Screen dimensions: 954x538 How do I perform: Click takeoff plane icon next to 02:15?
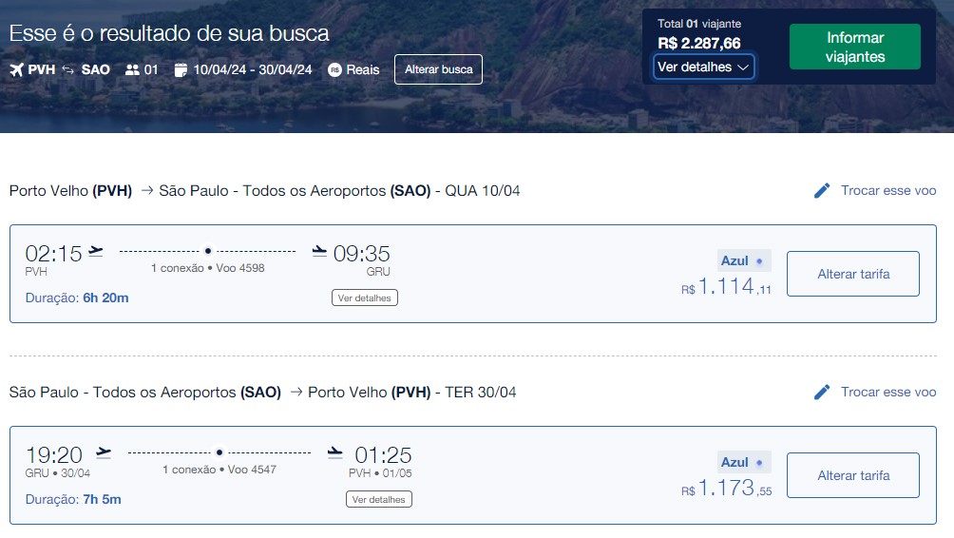tap(96, 252)
